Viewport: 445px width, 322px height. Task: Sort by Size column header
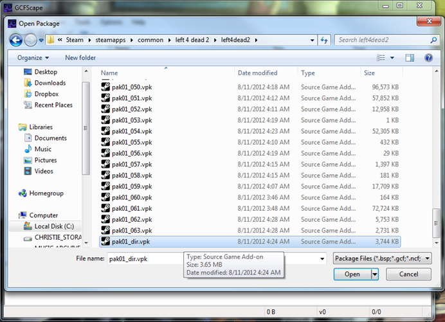pos(369,73)
